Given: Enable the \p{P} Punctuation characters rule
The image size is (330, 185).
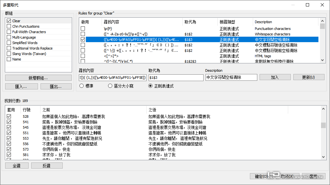Looking at the screenshot, I should click(83, 28).
